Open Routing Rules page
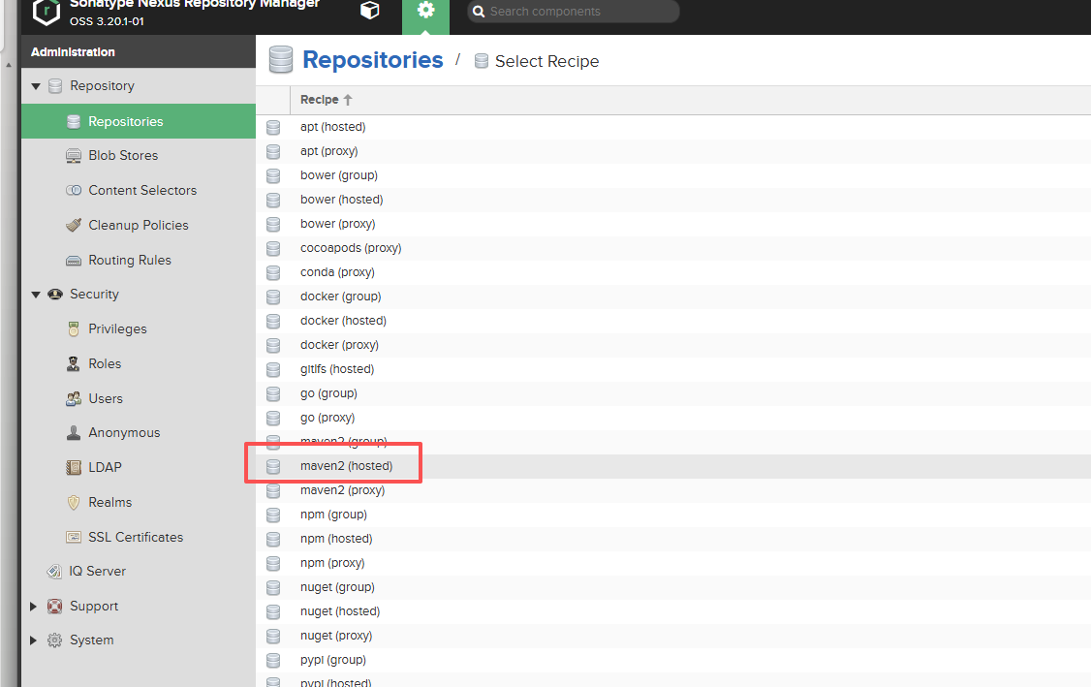Image resolution: width=1091 pixels, height=687 pixels. coord(130,261)
